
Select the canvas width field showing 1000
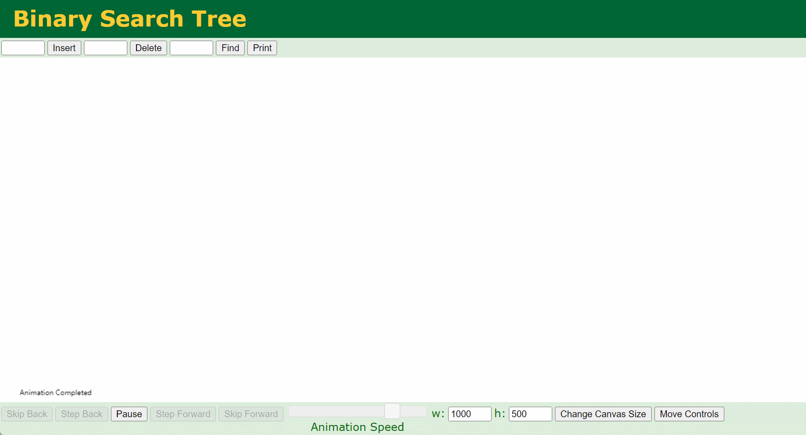click(470, 414)
